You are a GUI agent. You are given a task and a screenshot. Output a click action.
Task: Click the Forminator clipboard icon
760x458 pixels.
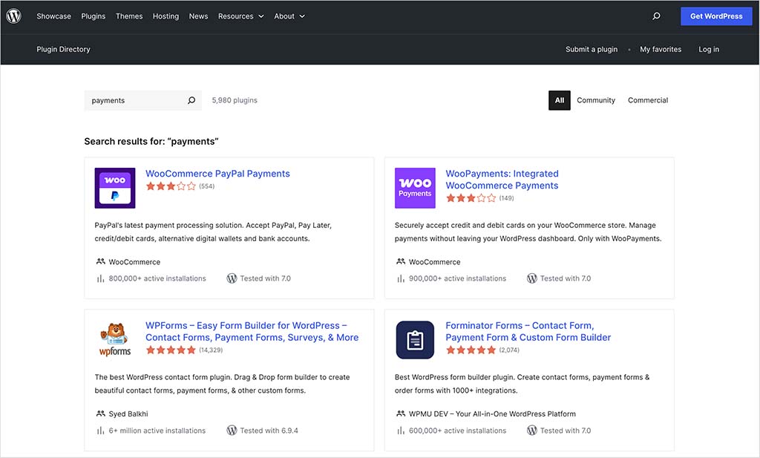click(x=415, y=340)
